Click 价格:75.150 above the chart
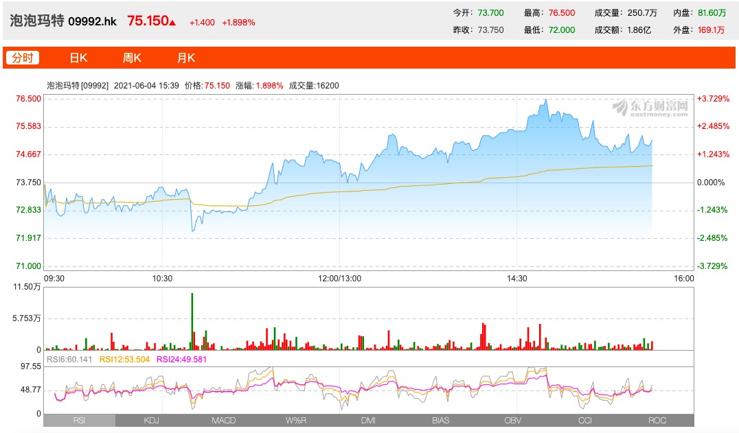The image size is (739, 433). pyautogui.click(x=207, y=86)
